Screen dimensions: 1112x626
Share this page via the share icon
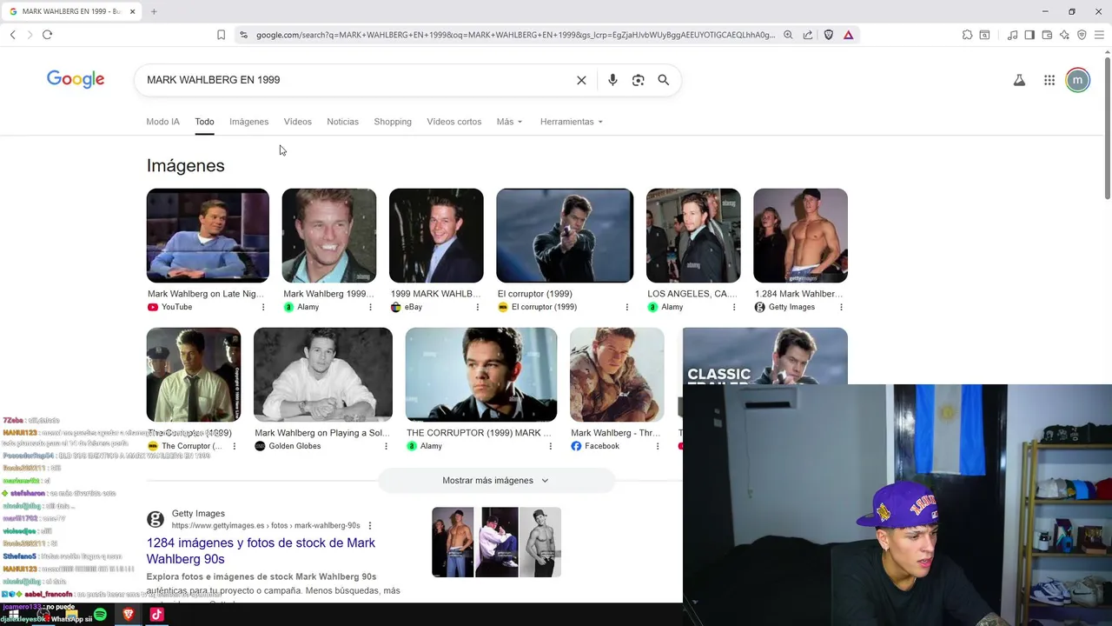point(808,35)
